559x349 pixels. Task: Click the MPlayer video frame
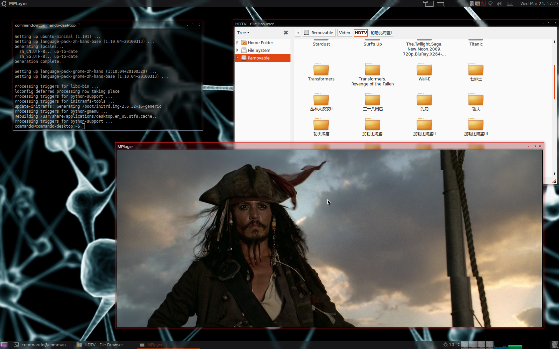(x=329, y=238)
